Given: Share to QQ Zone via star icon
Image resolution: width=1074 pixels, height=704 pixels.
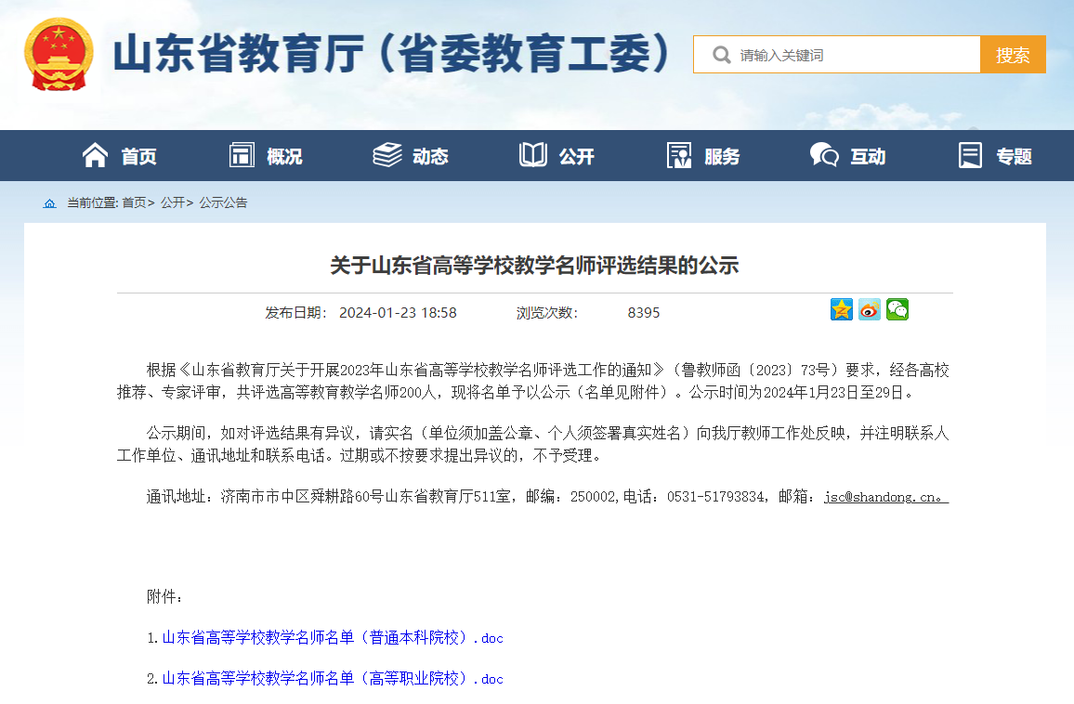Looking at the screenshot, I should tap(842, 310).
